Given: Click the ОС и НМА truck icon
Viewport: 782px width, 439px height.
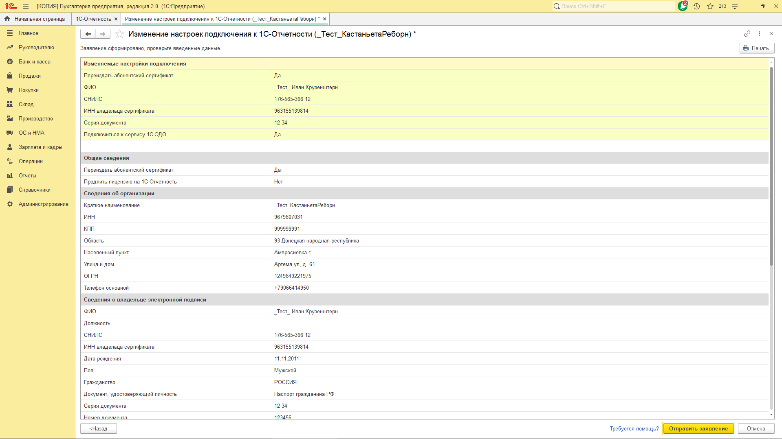Looking at the screenshot, I should (10, 133).
